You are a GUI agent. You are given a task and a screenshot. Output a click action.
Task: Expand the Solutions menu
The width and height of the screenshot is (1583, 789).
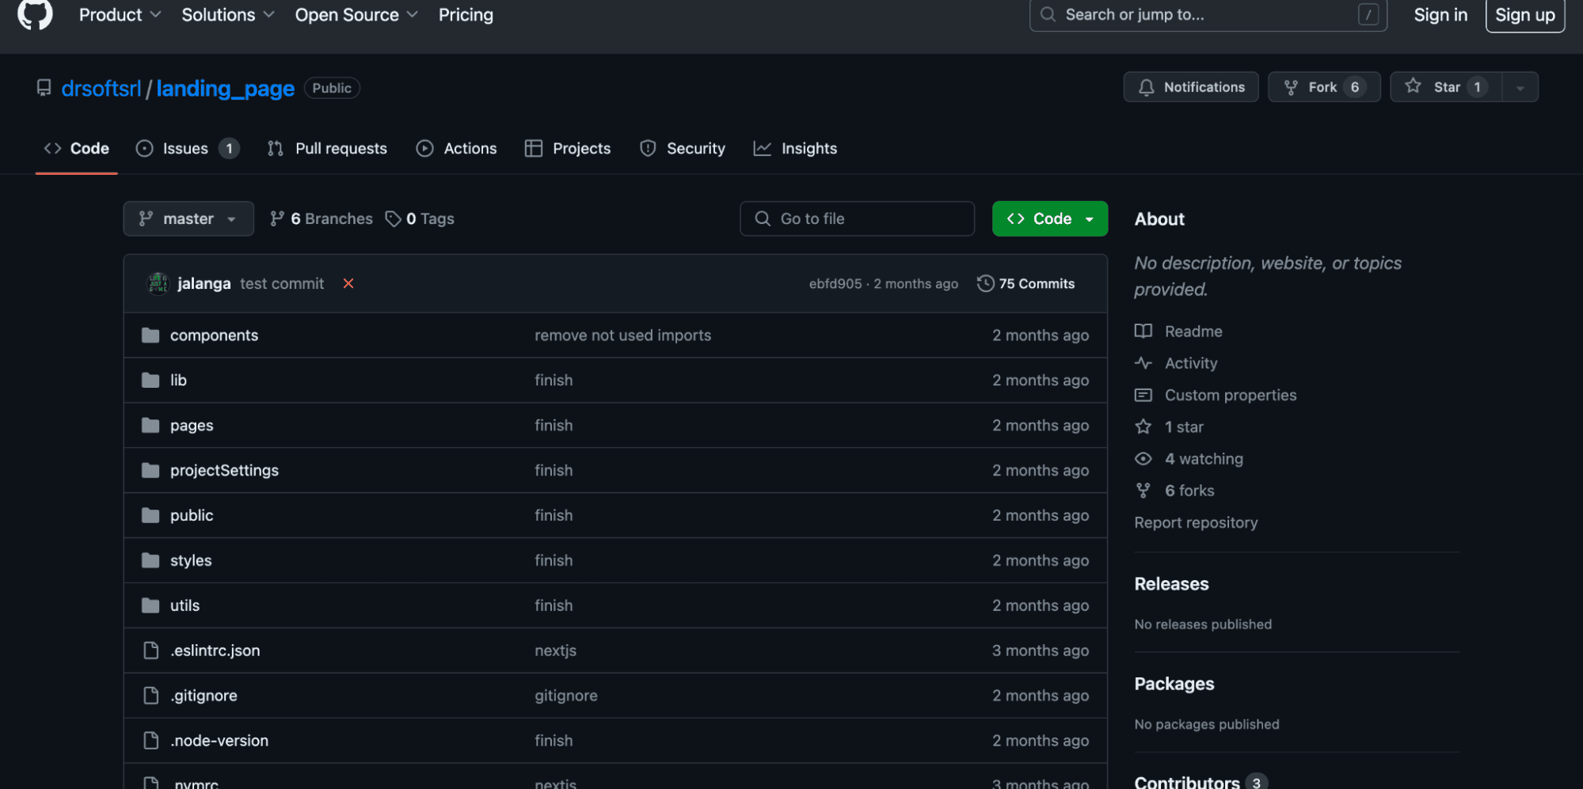(228, 14)
